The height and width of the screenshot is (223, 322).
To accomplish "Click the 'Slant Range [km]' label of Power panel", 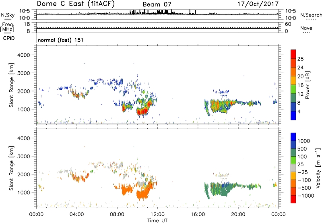I will click(x=11, y=85).
